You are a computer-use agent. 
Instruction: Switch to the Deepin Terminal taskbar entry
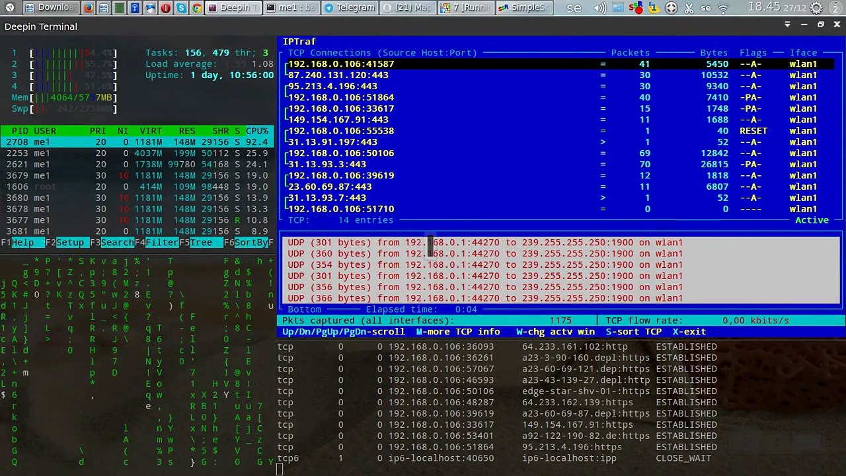click(232, 8)
